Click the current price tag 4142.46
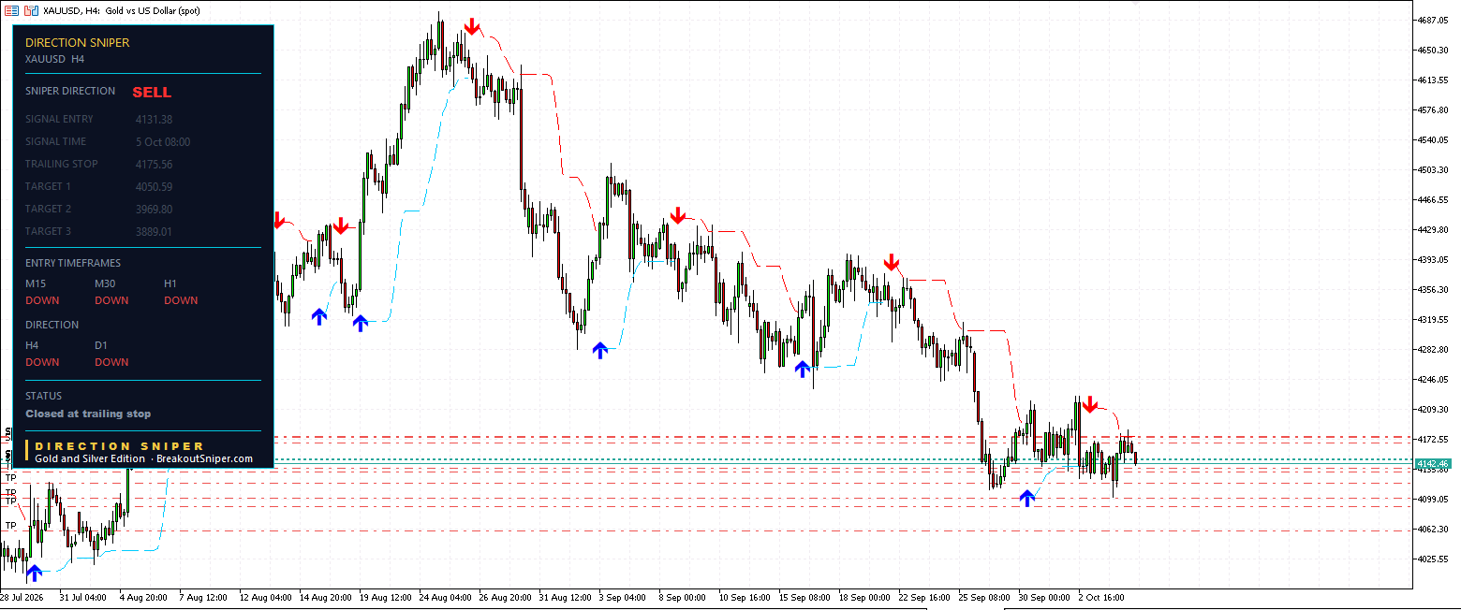Screen dimensions: 1461x610 pos(1433,464)
